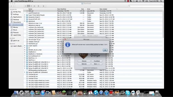Open the black Slender icon in dock
This screenshot has height=97, width=173.
pyautogui.click(x=69, y=93)
